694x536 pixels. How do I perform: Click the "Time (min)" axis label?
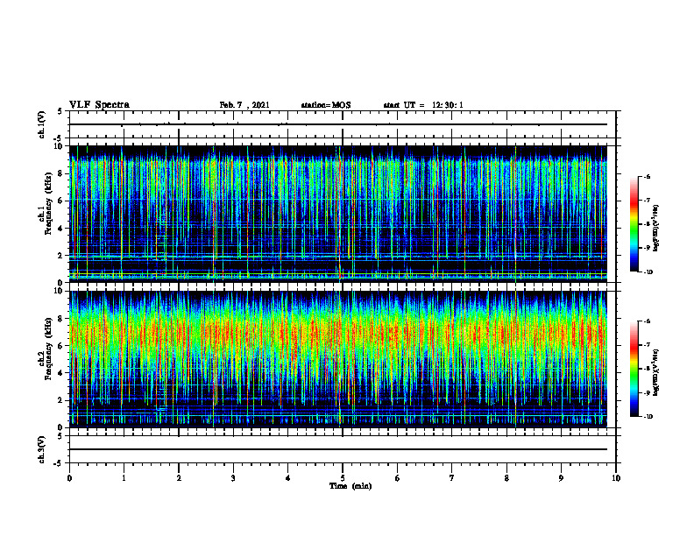(x=351, y=486)
